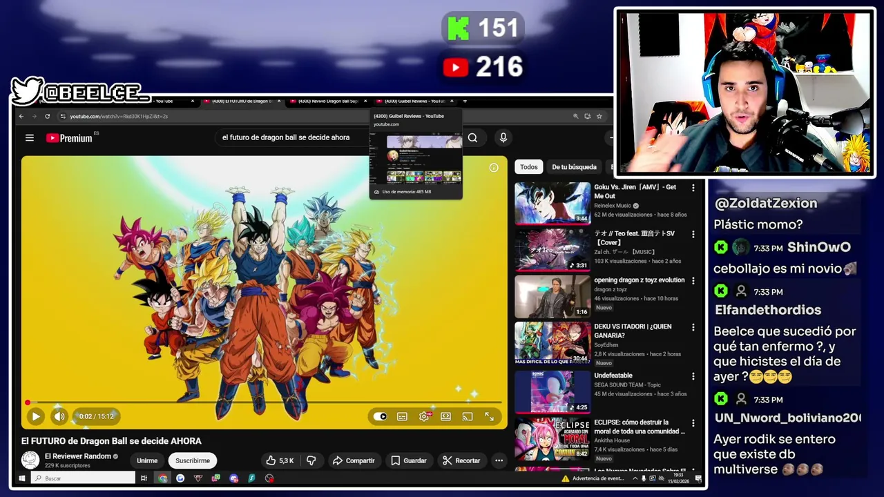Toggle autoplay switch in player

click(381, 416)
